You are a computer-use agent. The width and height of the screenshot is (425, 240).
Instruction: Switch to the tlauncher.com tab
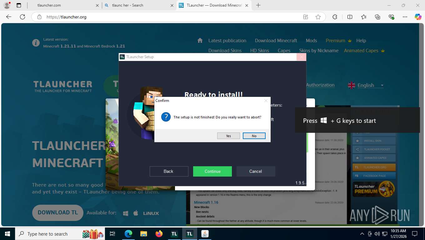click(64, 5)
